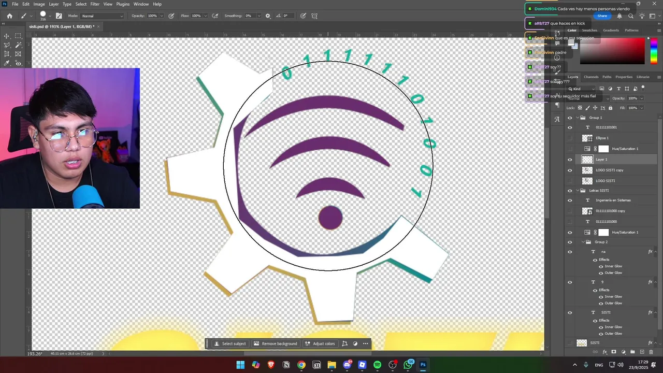Image resolution: width=663 pixels, height=373 pixels.
Task: Hide the Letras SISTI group
Action: [x=570, y=191]
